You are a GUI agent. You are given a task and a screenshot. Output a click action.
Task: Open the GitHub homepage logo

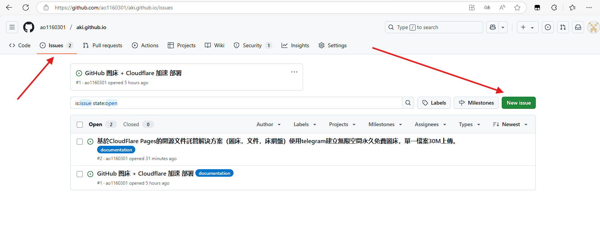click(29, 27)
